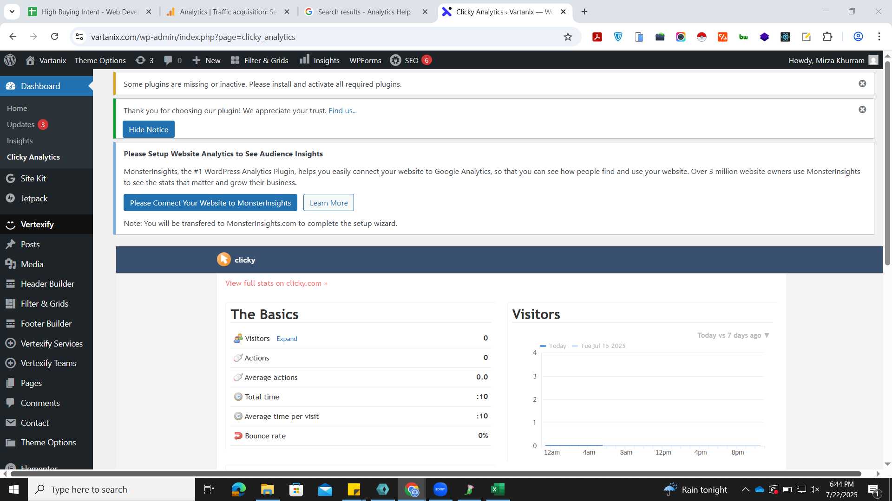
Task: Open Updates in the Dashboard submenu
Action: click(27, 124)
